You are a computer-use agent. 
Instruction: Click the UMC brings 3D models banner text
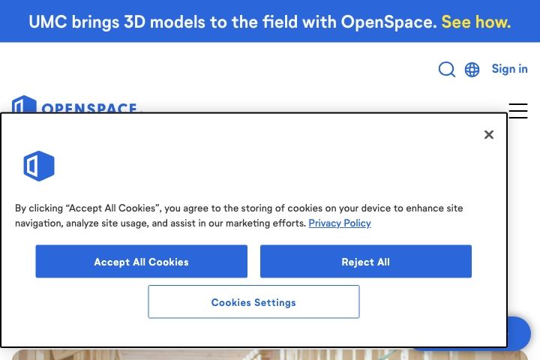232,22
